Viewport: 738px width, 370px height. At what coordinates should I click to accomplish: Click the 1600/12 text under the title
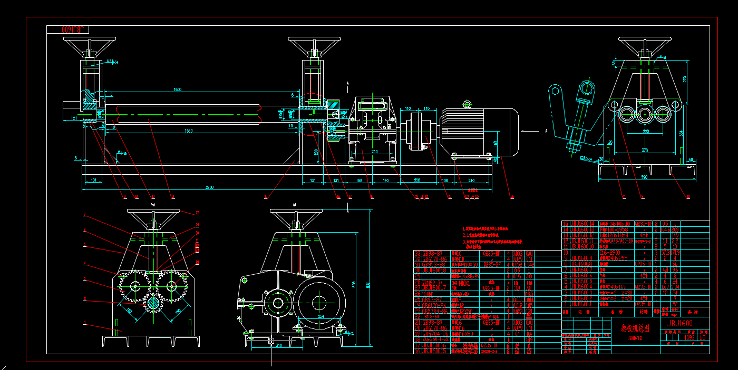(634, 338)
